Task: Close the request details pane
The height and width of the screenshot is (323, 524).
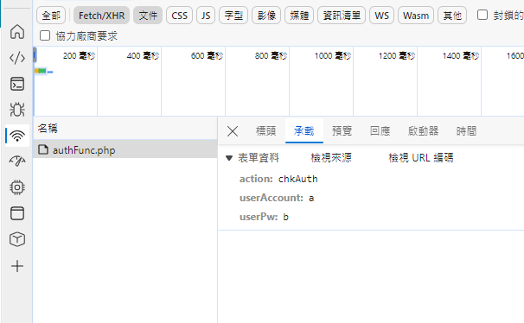Action: 233,131
